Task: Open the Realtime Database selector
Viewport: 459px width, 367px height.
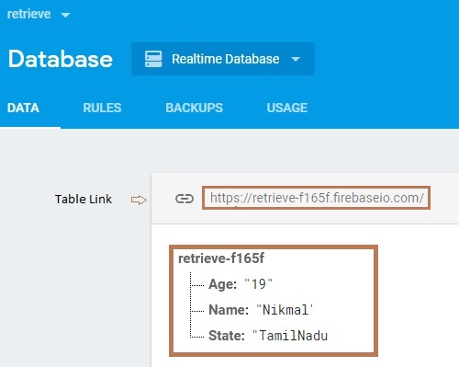Action: pyautogui.click(x=223, y=59)
